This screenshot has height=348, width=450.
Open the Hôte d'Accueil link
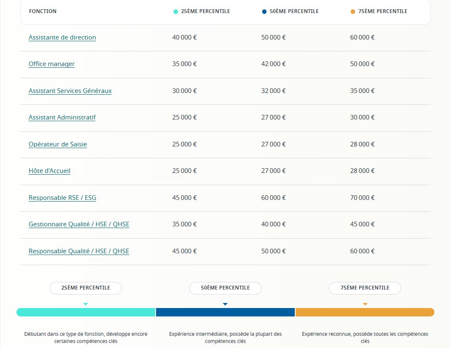pos(49,171)
